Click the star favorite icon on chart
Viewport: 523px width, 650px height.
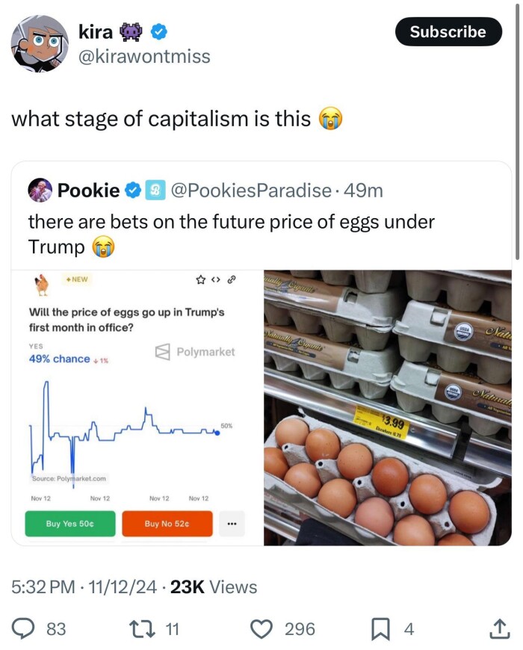tap(200, 280)
